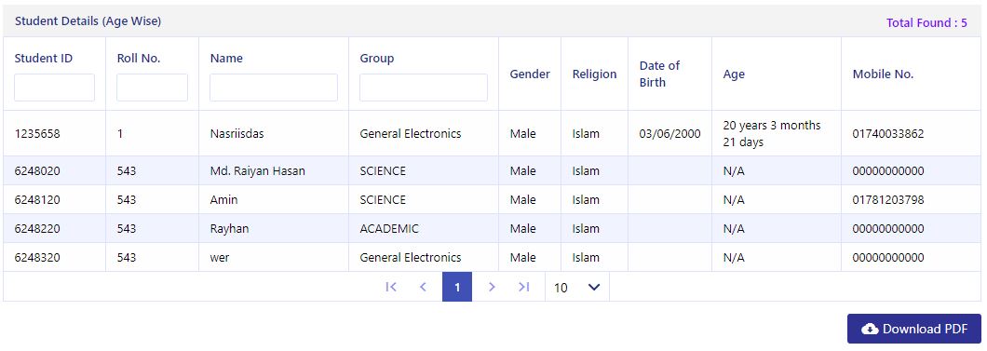Click the Age column header
This screenshot has height=351, width=987.
[x=734, y=74]
